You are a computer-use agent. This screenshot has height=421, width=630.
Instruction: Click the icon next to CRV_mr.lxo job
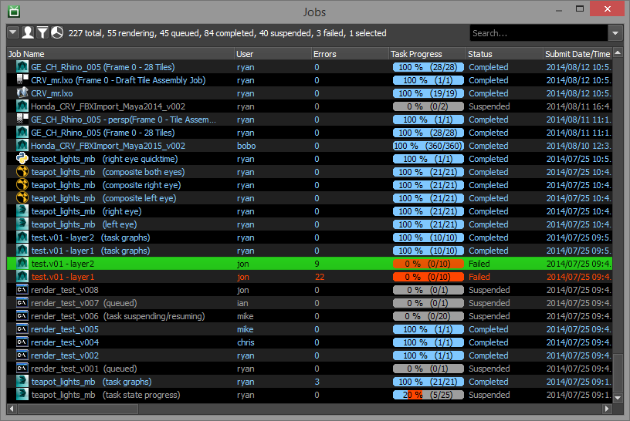[22, 93]
